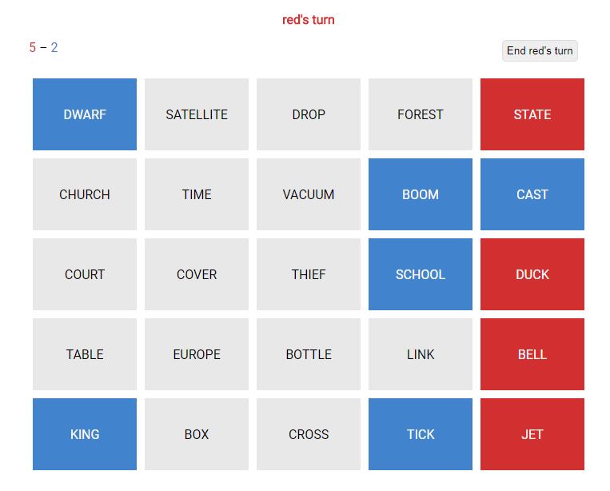Screen dimensions: 610x491
Task: Click the red STATE card
Action: coord(532,114)
